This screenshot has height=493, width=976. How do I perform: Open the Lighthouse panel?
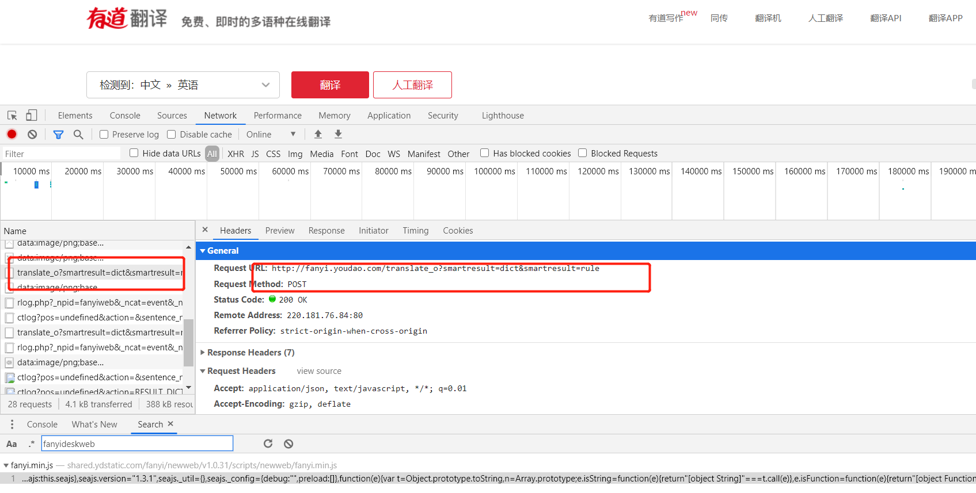click(503, 115)
